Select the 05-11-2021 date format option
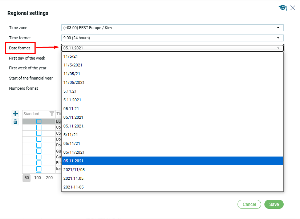300x219 pixels. tap(172, 161)
